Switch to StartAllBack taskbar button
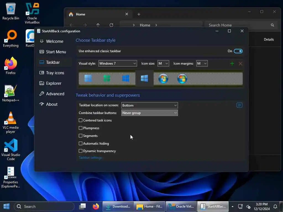 (x=213, y=206)
